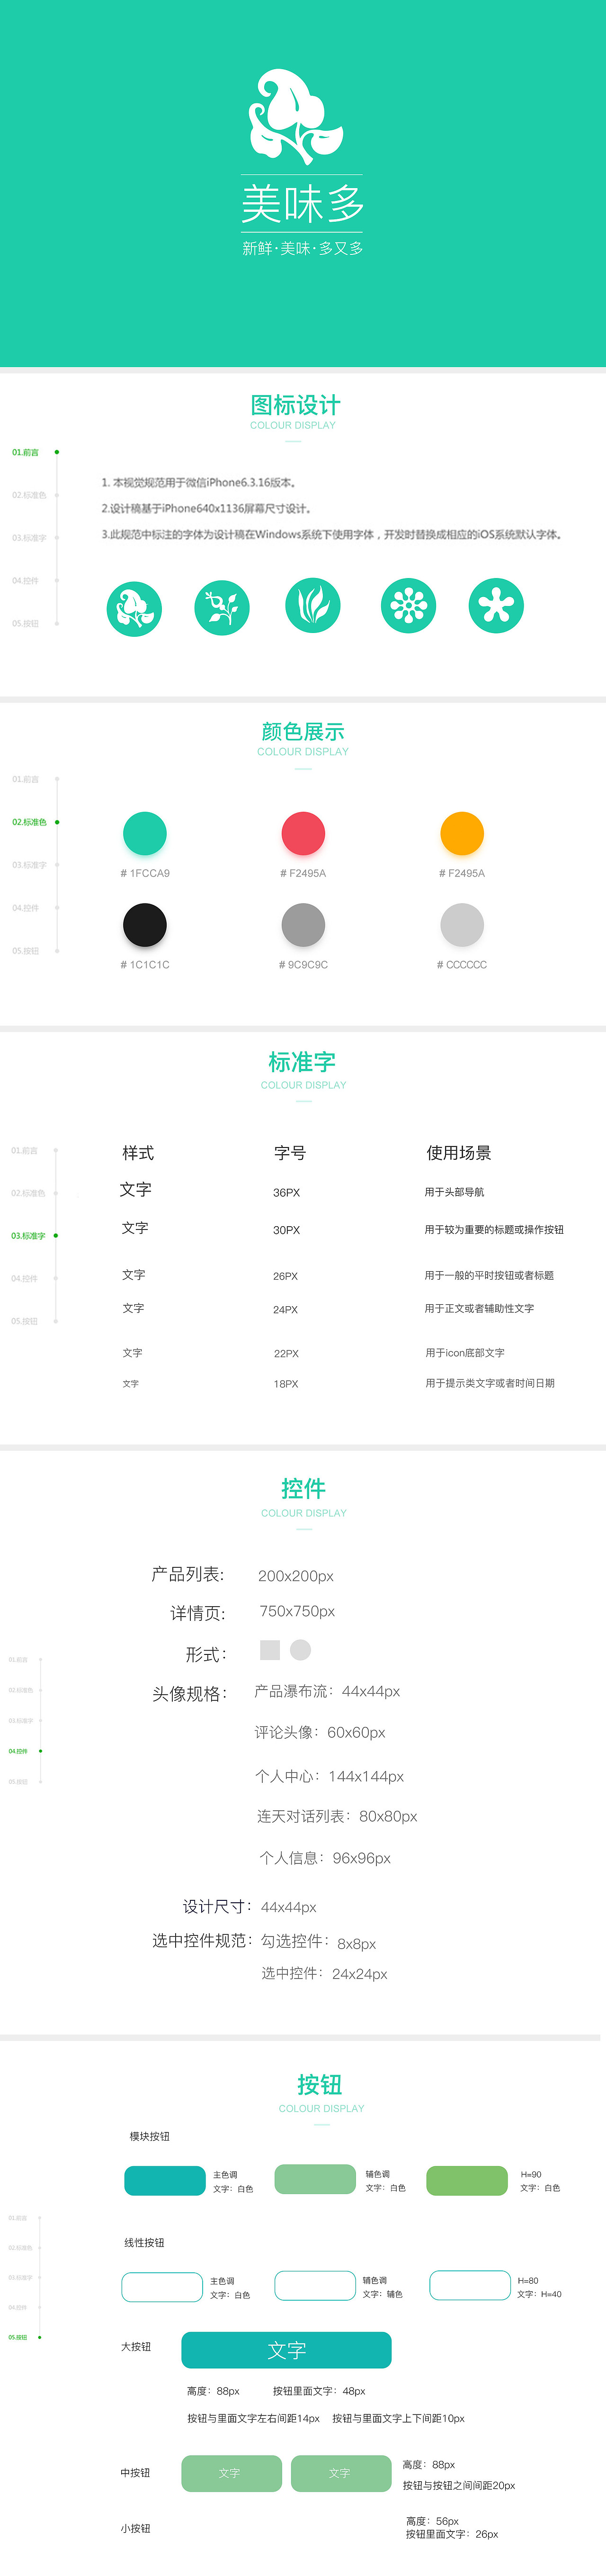
Task: Select 01.前言 in the 颜色展示 sidebar
Action: [x=26, y=779]
